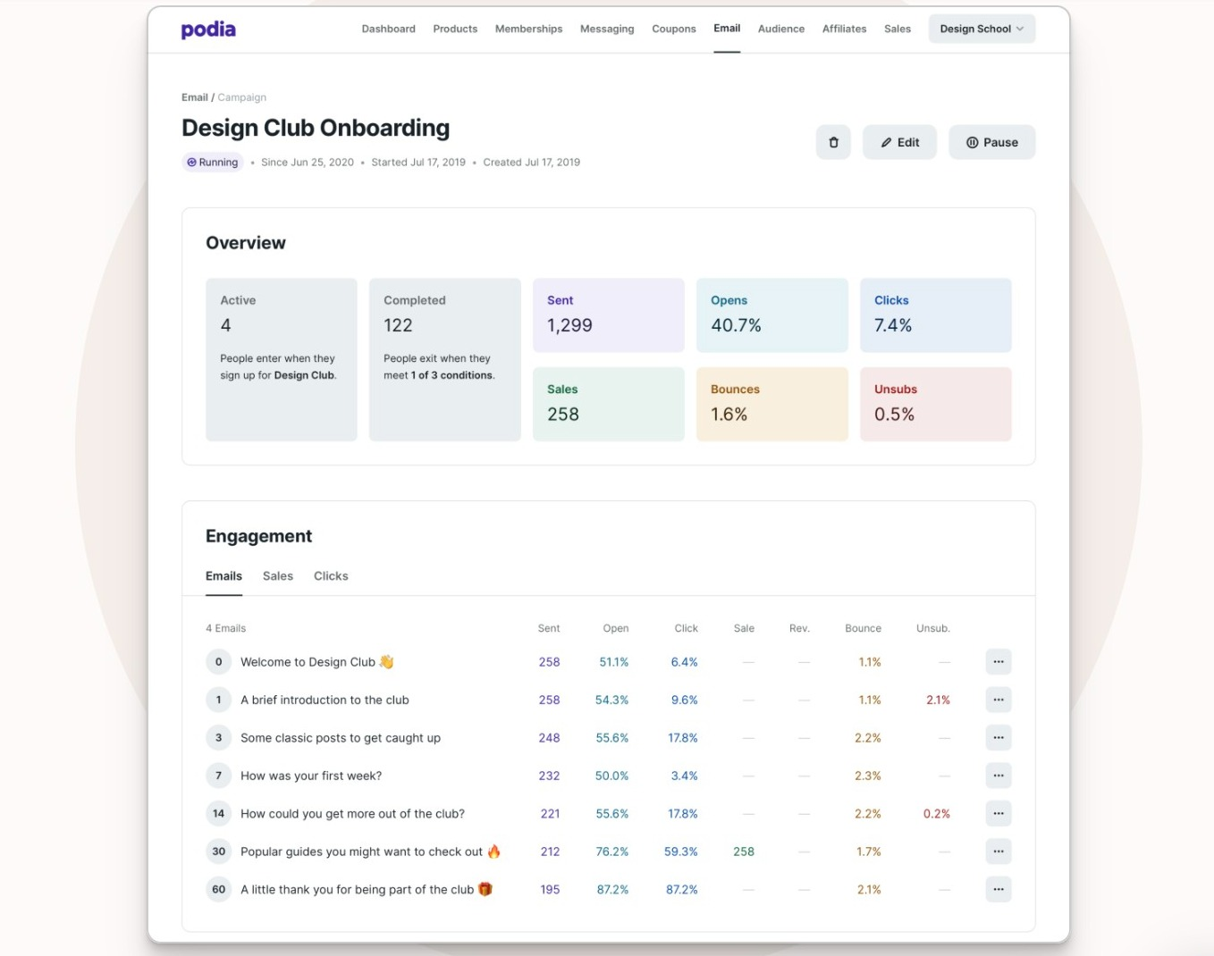
Task: Open Messaging in the navigation bar
Action: pos(607,29)
